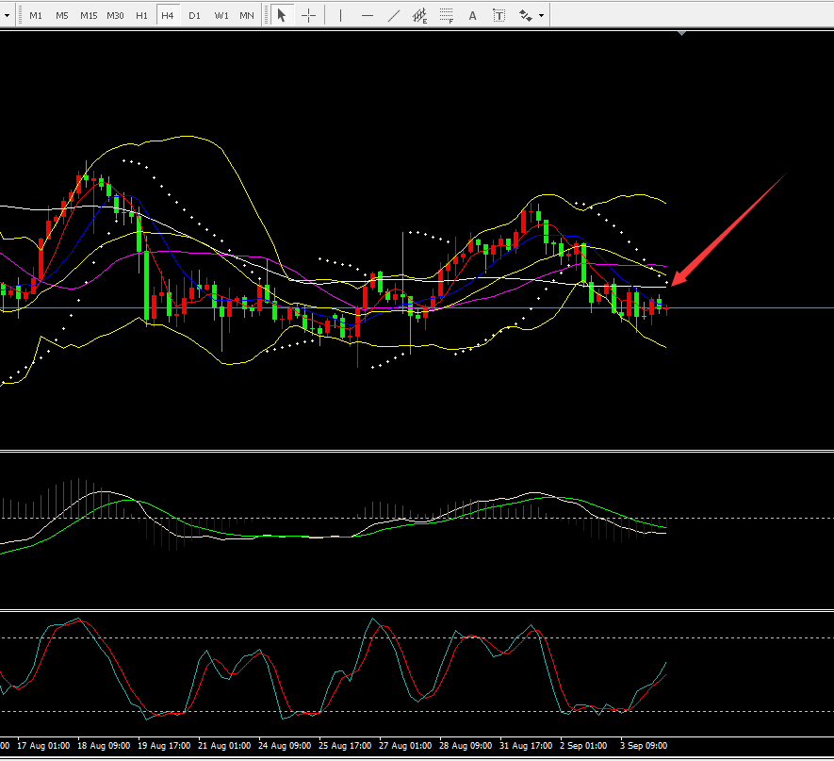Choose the equidistant channel tool
This screenshot has height=761, width=834.
click(420, 15)
